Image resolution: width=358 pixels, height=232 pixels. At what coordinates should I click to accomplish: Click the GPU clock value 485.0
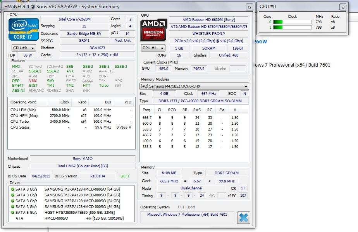point(164,69)
